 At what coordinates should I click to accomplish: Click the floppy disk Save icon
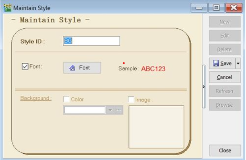(x=215, y=63)
